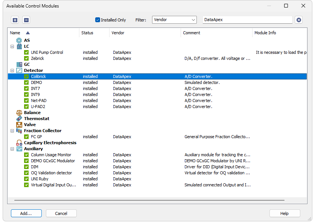Sort by the Comment column header
Viewport: 315px width, 224px height.
pos(216,33)
